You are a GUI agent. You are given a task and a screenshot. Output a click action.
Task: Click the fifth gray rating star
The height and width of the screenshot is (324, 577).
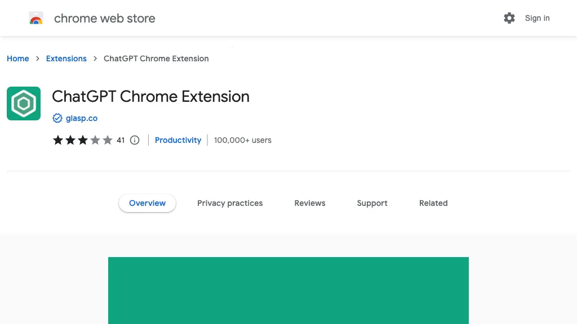(108, 140)
